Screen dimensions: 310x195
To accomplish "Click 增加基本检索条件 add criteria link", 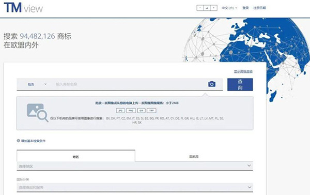I will [33, 141].
